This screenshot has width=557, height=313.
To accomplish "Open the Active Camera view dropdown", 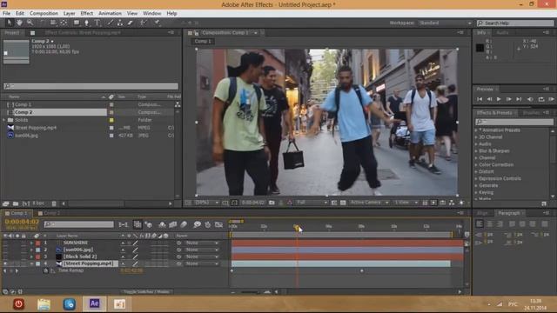I will tap(369, 203).
